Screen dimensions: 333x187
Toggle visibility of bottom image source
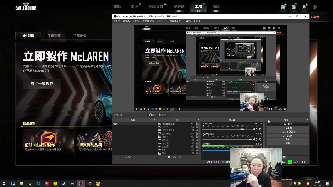[193, 153]
